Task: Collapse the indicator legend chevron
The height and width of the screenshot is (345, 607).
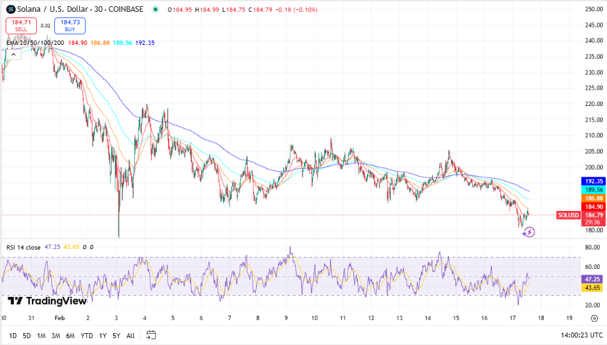Action: coord(13,55)
